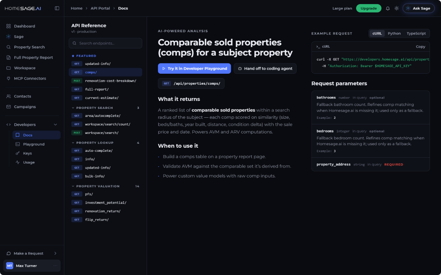Switch to the cURL tab
Viewport: 441px width, 275px height.
point(377,33)
